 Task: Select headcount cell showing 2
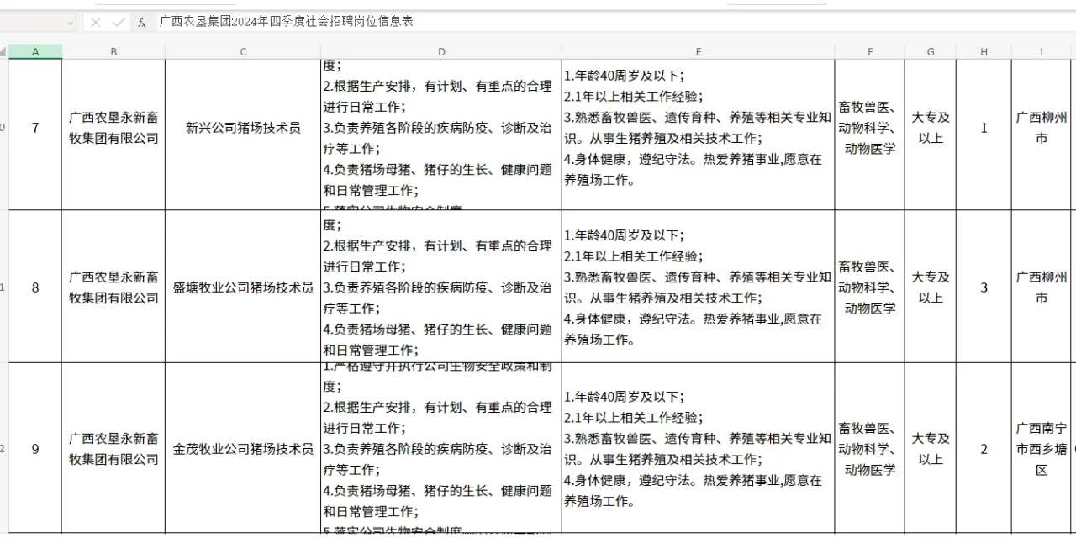[984, 448]
